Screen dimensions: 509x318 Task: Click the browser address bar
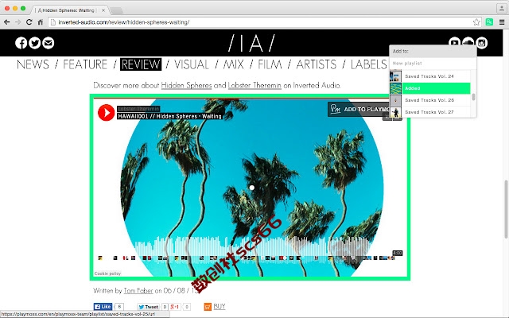pyautogui.click(x=263, y=22)
